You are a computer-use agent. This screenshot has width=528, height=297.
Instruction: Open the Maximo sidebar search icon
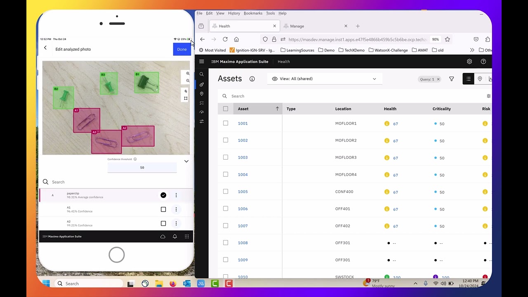pyautogui.click(x=202, y=74)
